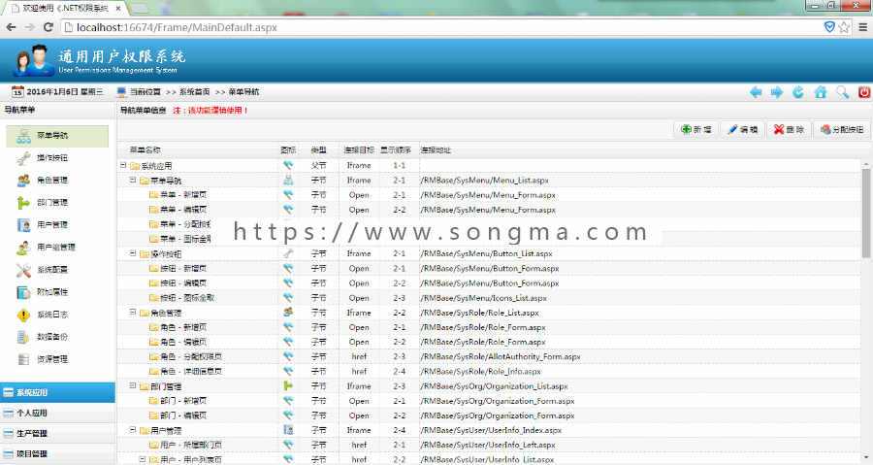873x465 pixels.
Task: Select row 部门 - 新增页
Action: click(x=491, y=401)
